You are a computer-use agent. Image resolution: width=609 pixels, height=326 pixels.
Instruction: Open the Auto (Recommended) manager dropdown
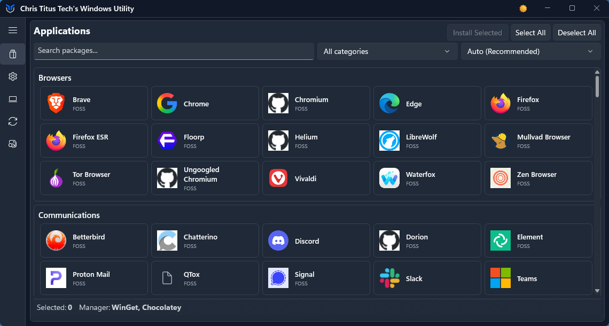531,51
